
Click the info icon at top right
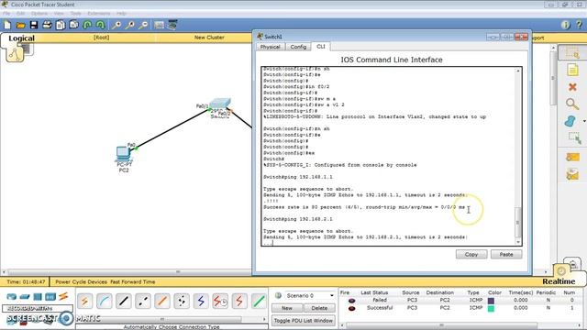[x=565, y=25]
